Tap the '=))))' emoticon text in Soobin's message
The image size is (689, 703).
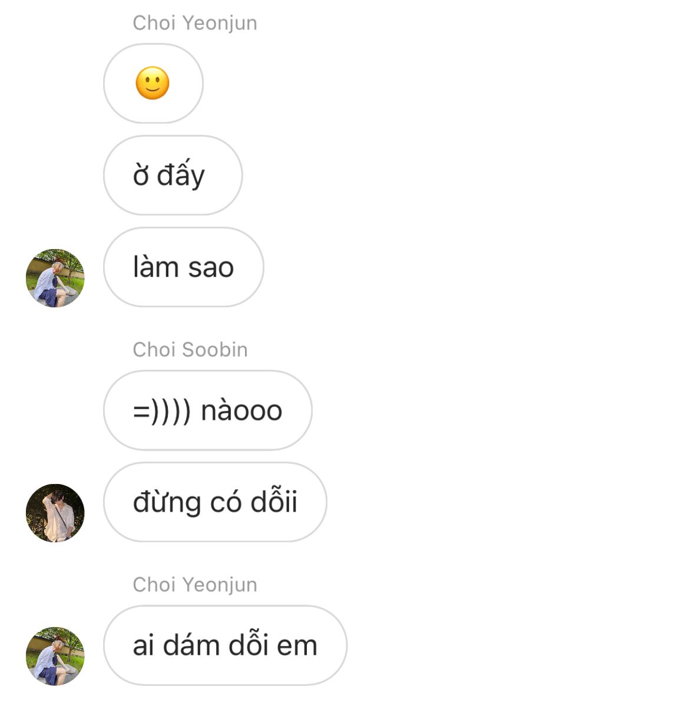pyautogui.click(x=162, y=411)
